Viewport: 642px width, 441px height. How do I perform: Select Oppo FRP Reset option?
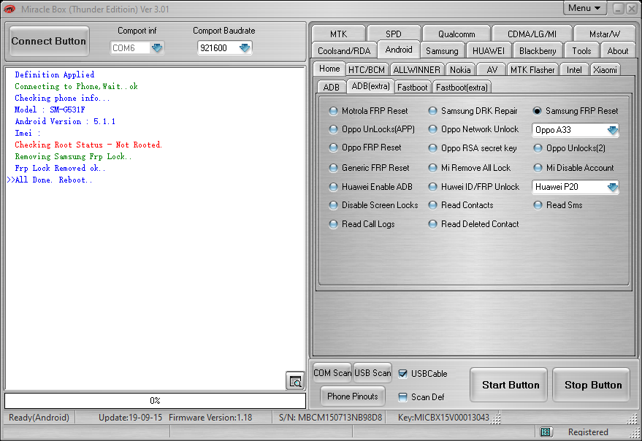coord(364,147)
